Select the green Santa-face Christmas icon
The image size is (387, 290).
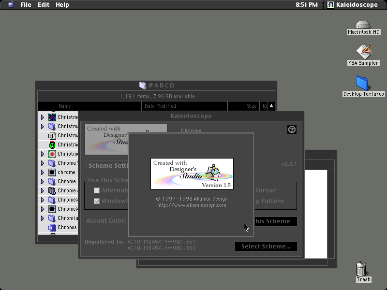pos(52,145)
